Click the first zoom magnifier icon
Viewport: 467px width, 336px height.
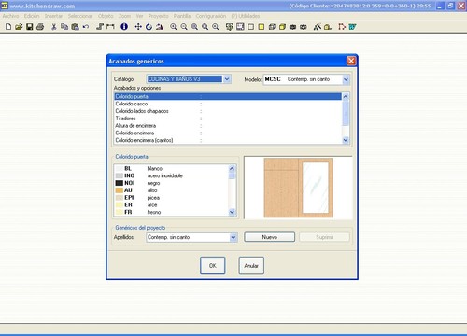(x=174, y=27)
